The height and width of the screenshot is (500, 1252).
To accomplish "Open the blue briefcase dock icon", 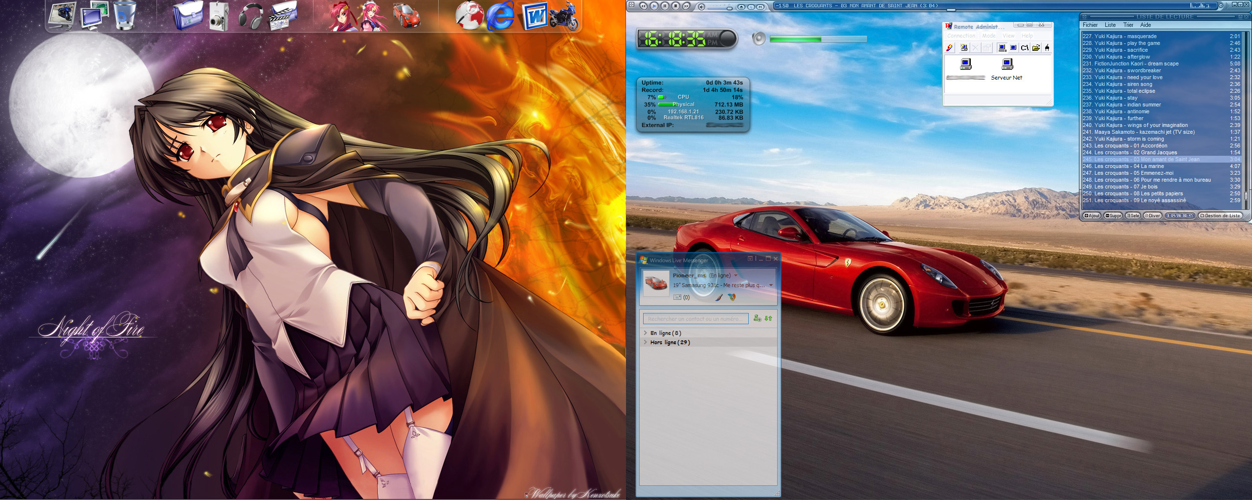I will tap(188, 16).
